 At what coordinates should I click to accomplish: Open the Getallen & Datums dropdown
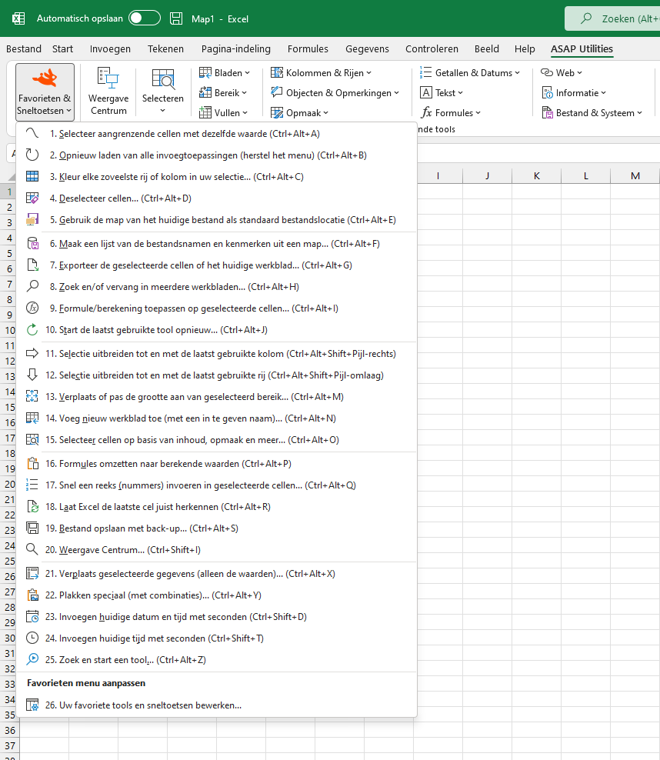(x=471, y=72)
